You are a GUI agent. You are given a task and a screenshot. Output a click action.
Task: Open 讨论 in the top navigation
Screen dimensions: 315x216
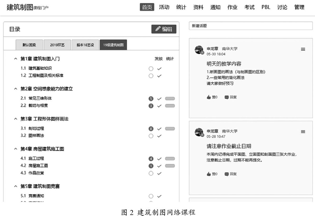tap(282, 7)
